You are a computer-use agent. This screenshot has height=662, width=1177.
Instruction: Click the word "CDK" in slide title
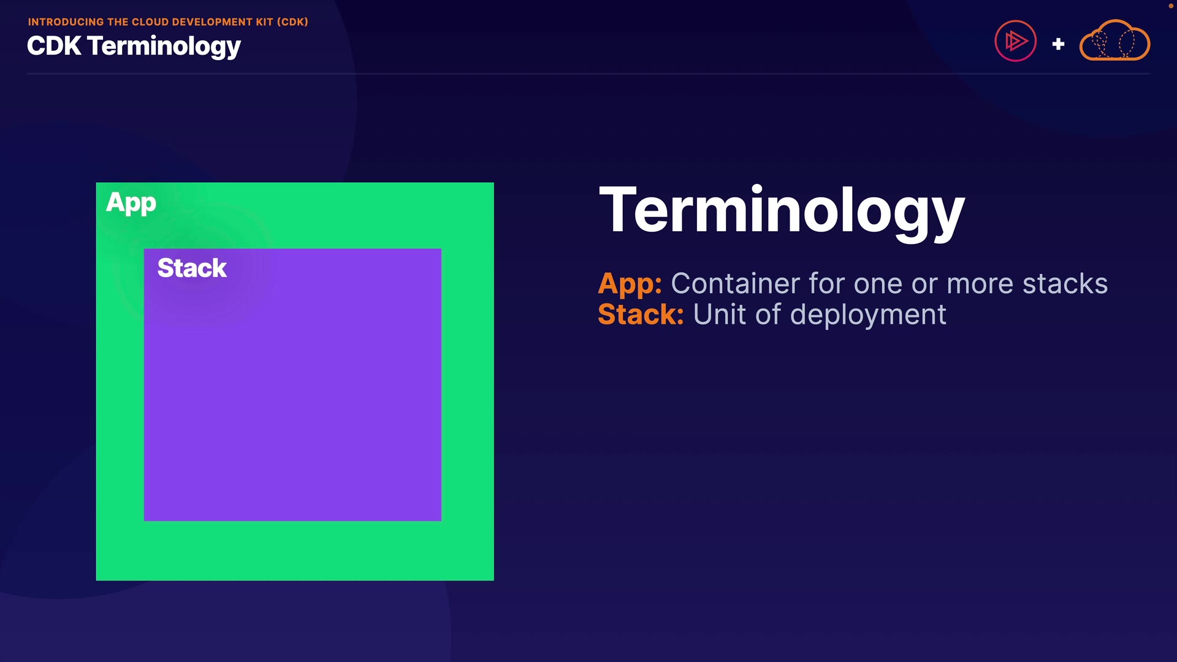coord(54,46)
